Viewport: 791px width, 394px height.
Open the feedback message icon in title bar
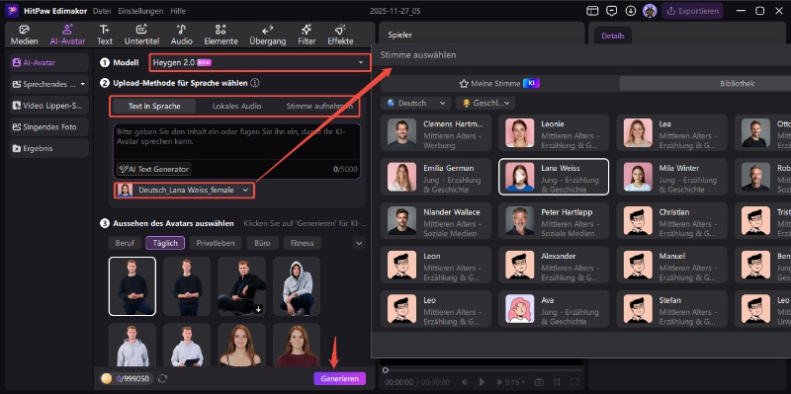[x=611, y=11]
